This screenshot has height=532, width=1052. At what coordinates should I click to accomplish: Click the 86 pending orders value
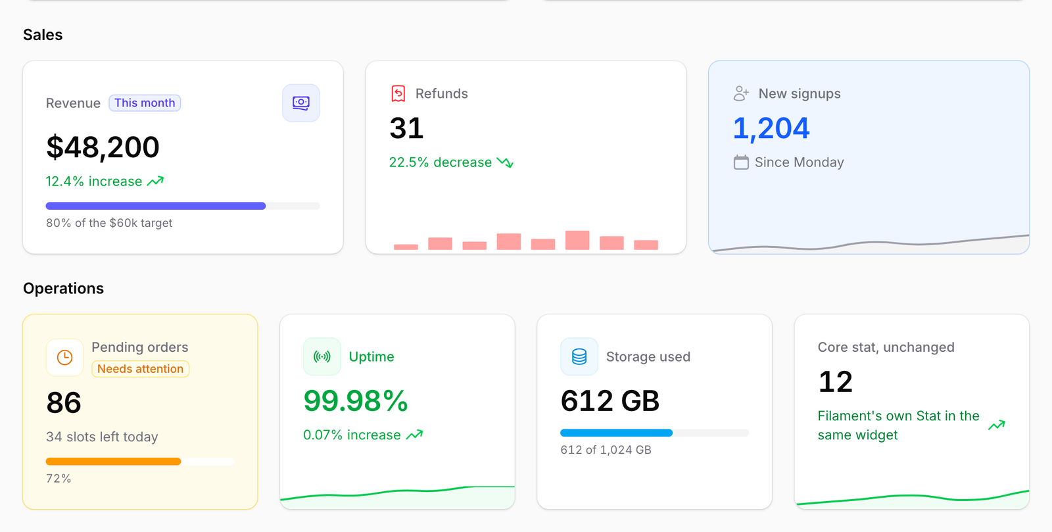point(64,403)
